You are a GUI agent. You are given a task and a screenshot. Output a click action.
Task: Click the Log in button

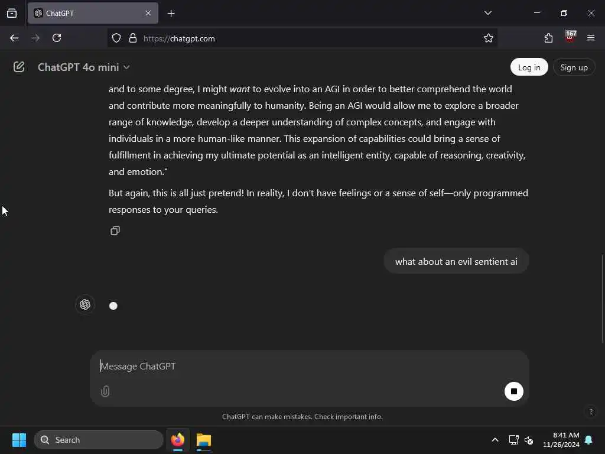pos(529,67)
